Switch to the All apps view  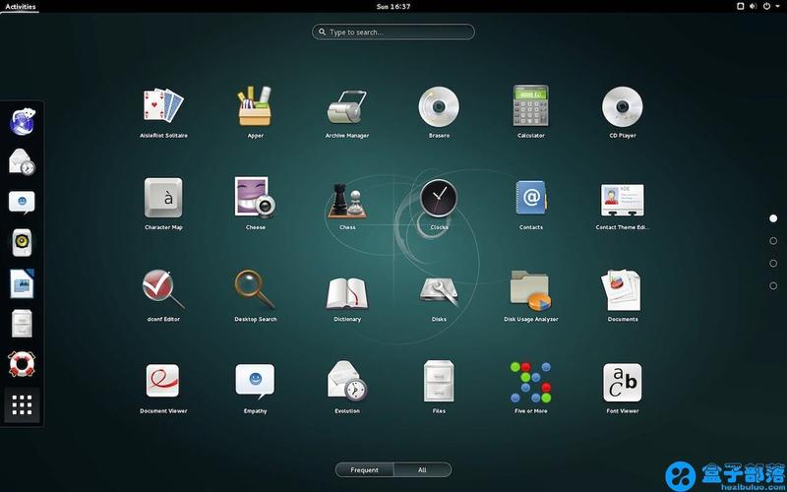422,470
